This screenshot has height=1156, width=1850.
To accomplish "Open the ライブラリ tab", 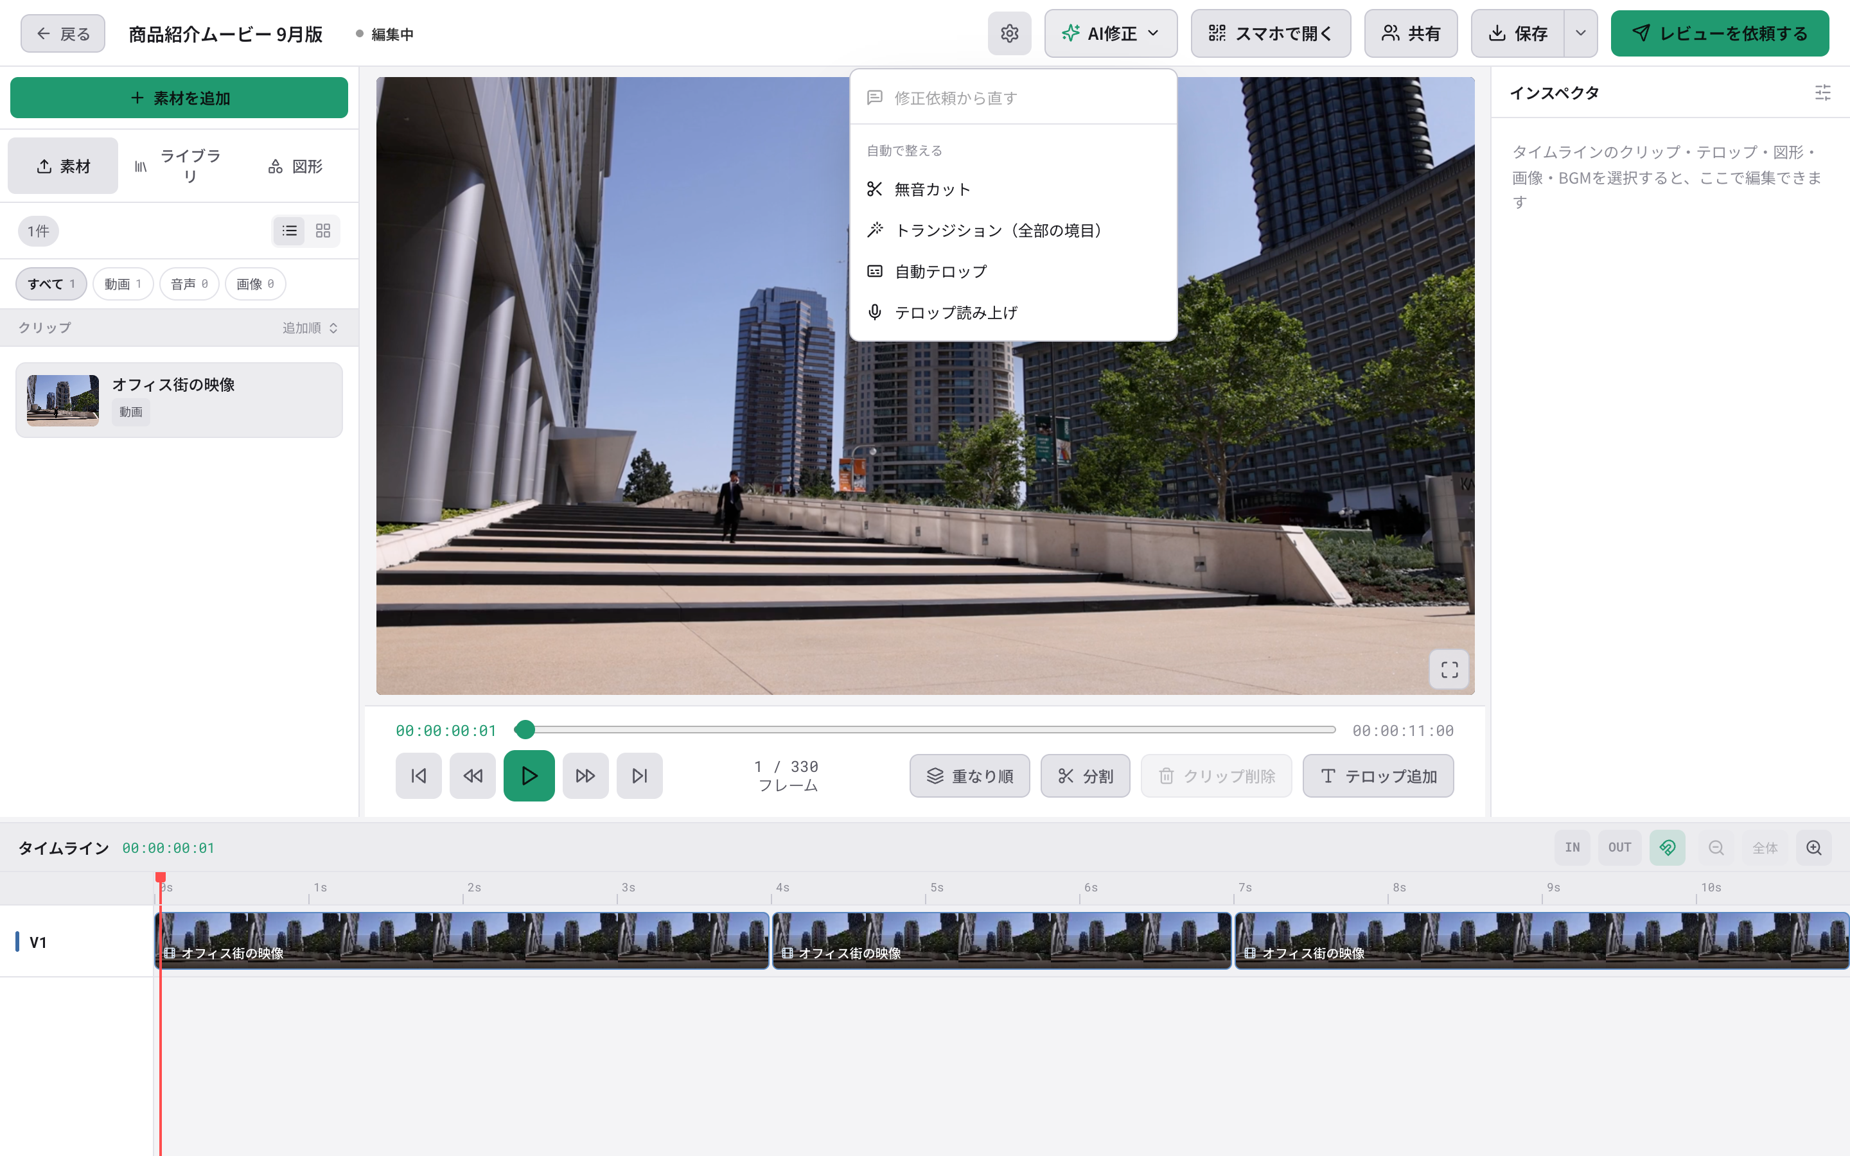I will click(x=179, y=166).
